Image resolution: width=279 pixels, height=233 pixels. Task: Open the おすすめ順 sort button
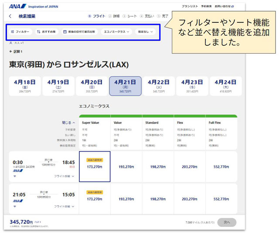pyautogui.click(x=46, y=32)
